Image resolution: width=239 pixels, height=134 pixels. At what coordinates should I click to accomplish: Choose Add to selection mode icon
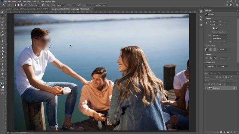[x=18, y=5]
